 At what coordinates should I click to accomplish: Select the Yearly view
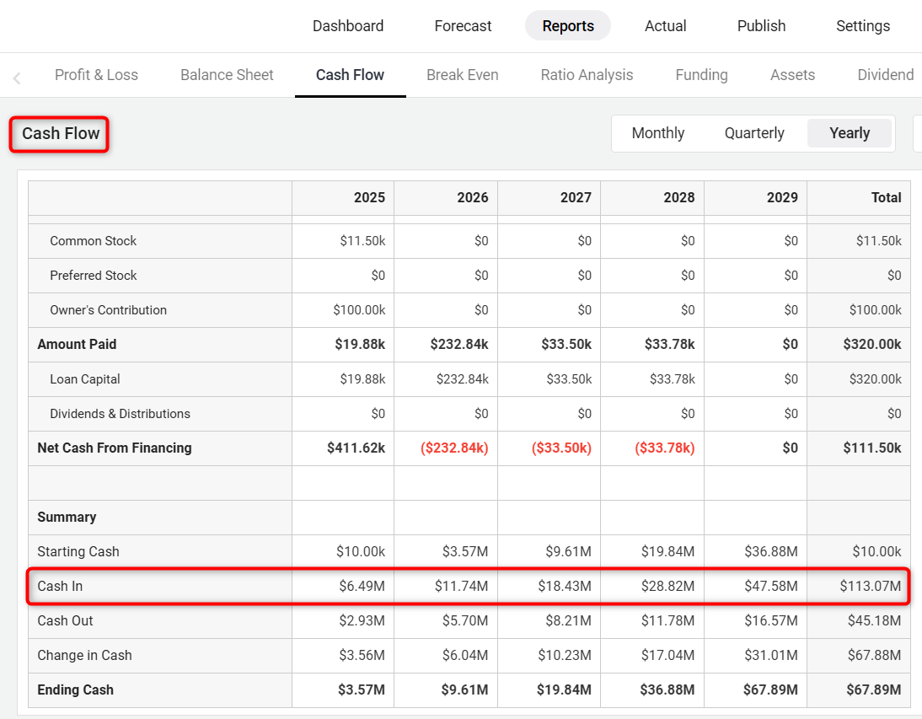click(850, 133)
